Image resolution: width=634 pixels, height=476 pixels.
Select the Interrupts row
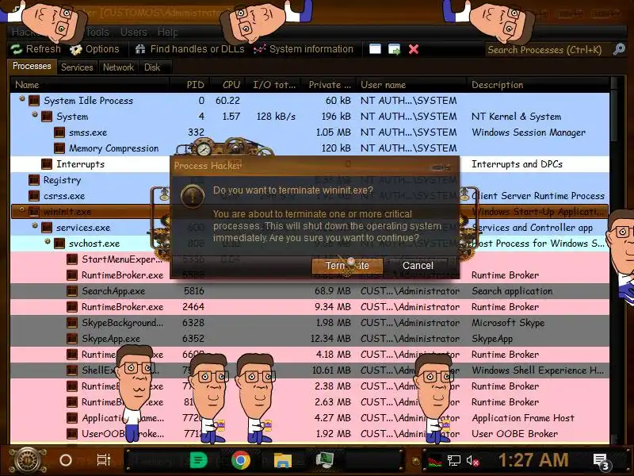(x=310, y=164)
